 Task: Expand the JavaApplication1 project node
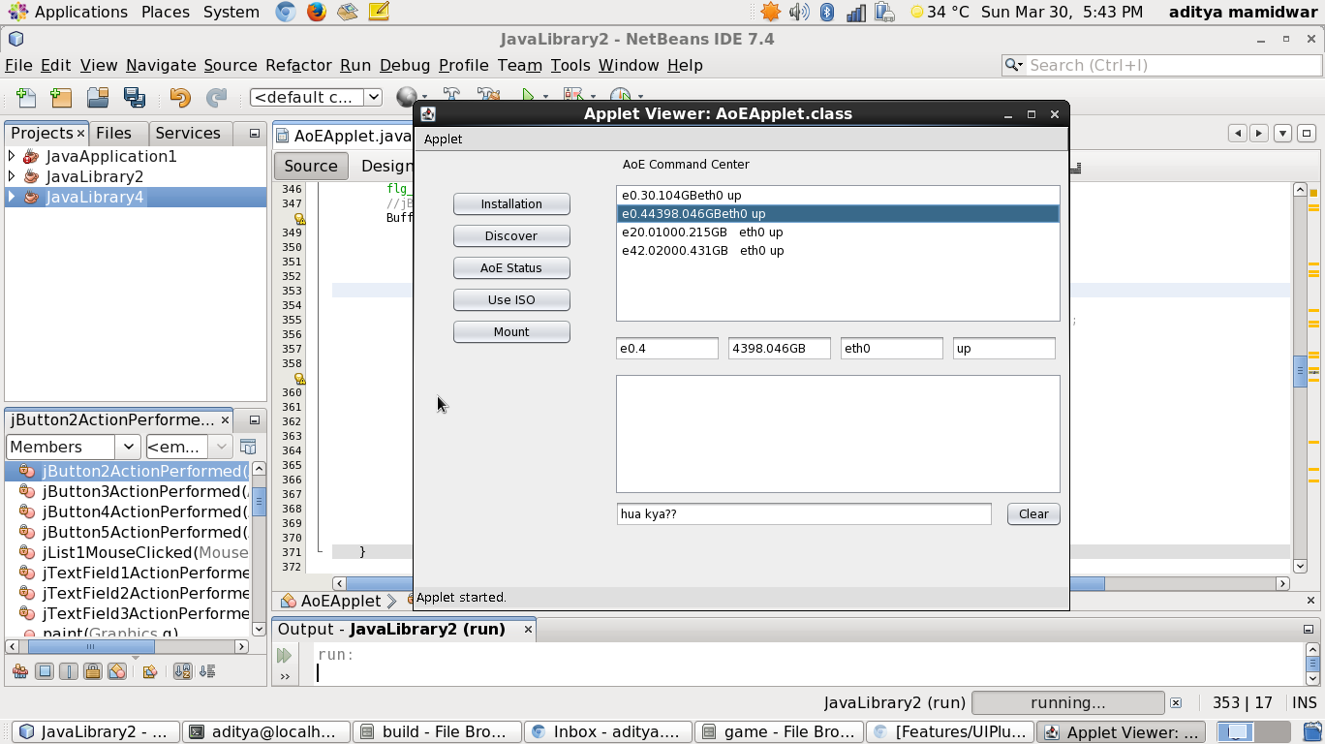(12, 156)
